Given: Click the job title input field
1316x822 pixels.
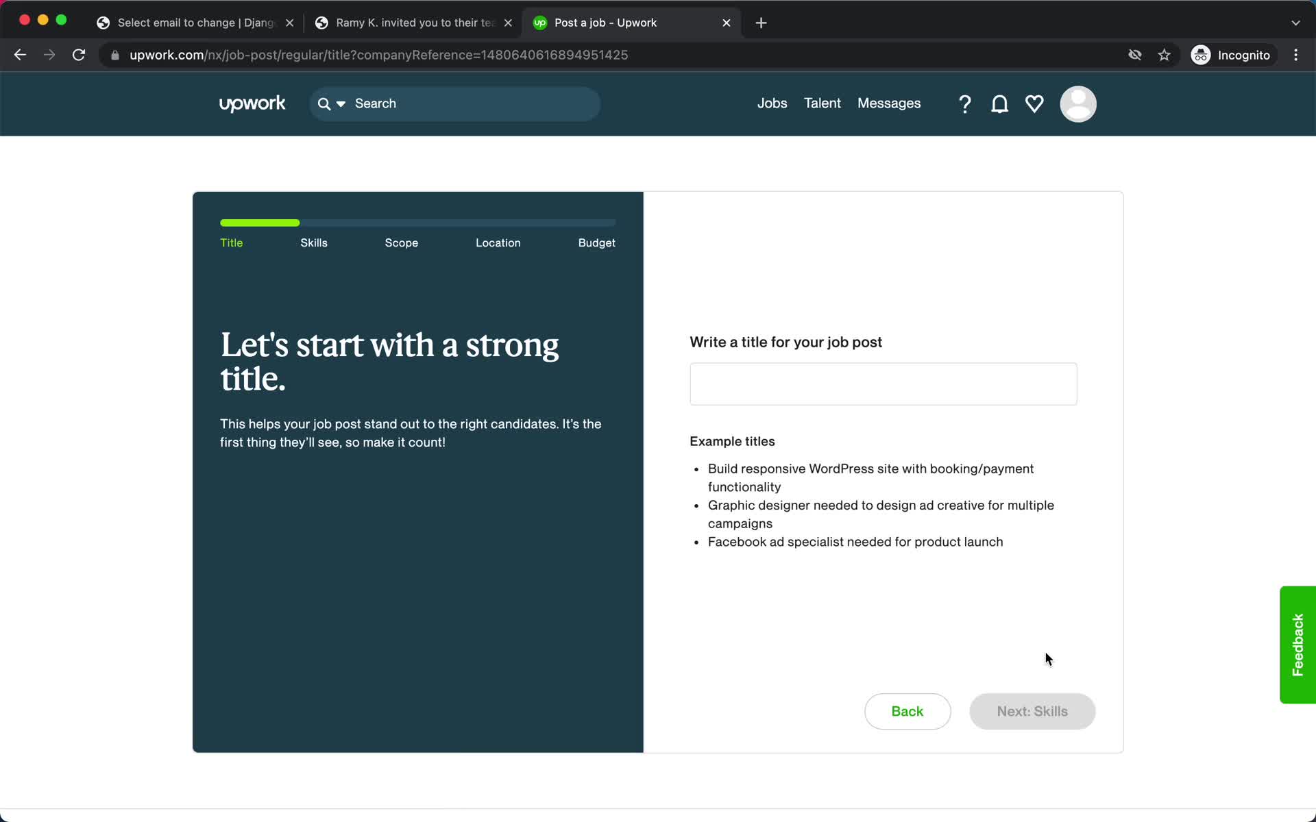Looking at the screenshot, I should pyautogui.click(x=883, y=384).
